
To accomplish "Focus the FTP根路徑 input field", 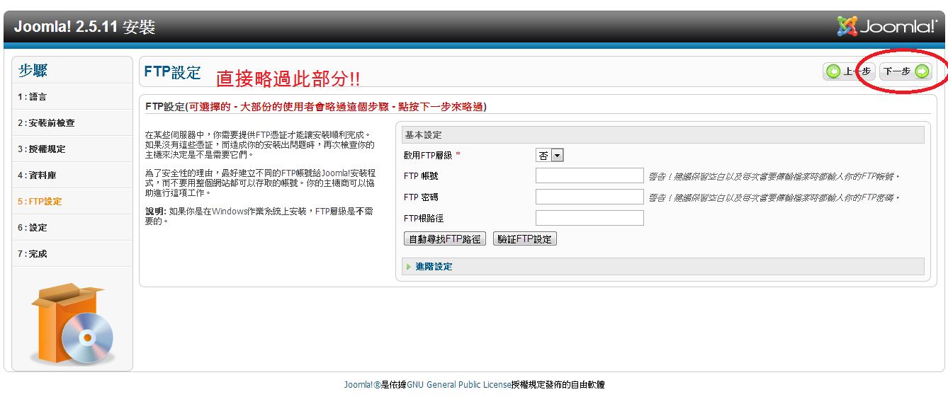I will click(589, 219).
